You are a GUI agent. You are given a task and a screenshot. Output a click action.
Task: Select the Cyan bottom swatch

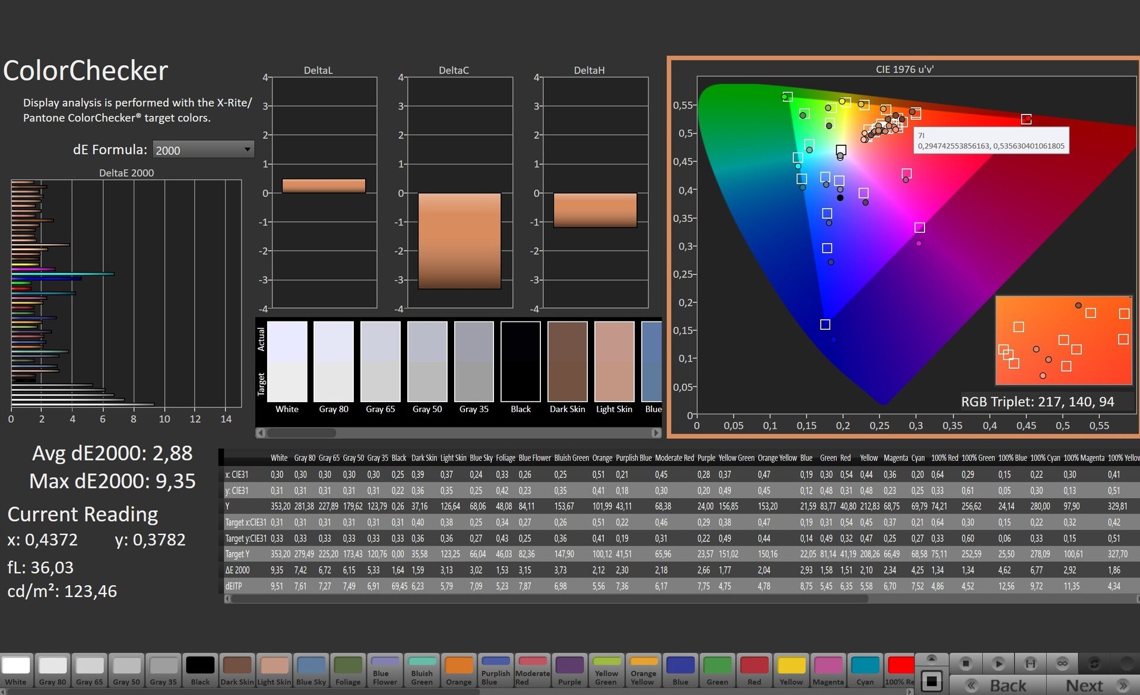pos(865,670)
